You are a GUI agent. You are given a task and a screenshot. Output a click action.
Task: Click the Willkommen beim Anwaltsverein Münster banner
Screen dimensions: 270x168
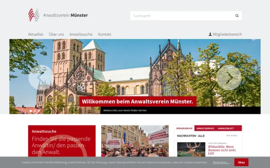click(x=138, y=102)
